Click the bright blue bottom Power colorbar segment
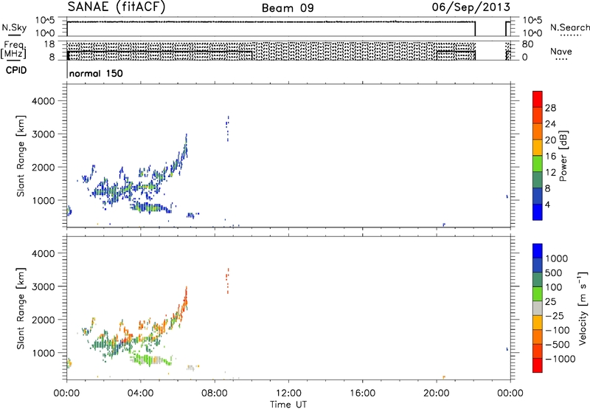590x409 pixels. click(538, 212)
